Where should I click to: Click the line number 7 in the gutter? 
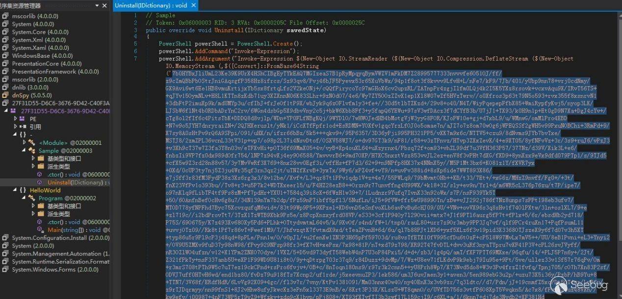click(136, 58)
